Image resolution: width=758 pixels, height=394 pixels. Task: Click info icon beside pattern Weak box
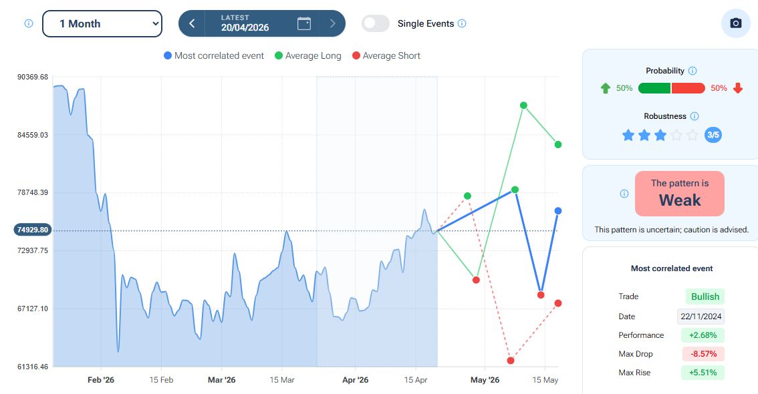click(x=624, y=194)
